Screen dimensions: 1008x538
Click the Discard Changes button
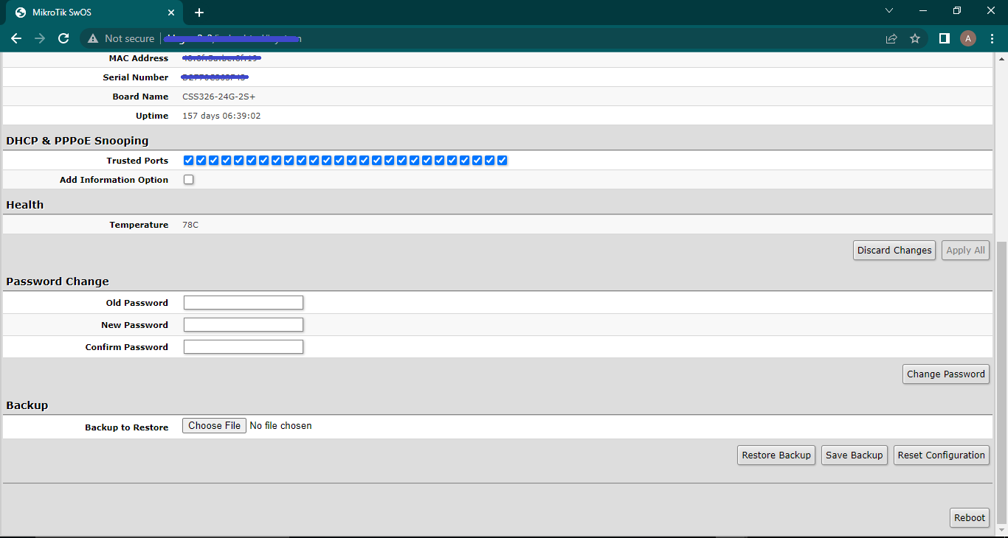pos(894,251)
